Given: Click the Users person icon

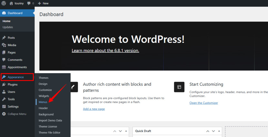Looking at the screenshot, I should (x=4, y=92).
